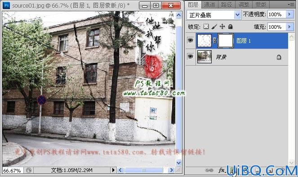Click document horizontal scroll right arrow
The width and height of the screenshot is (298, 177).
[x=171, y=170]
